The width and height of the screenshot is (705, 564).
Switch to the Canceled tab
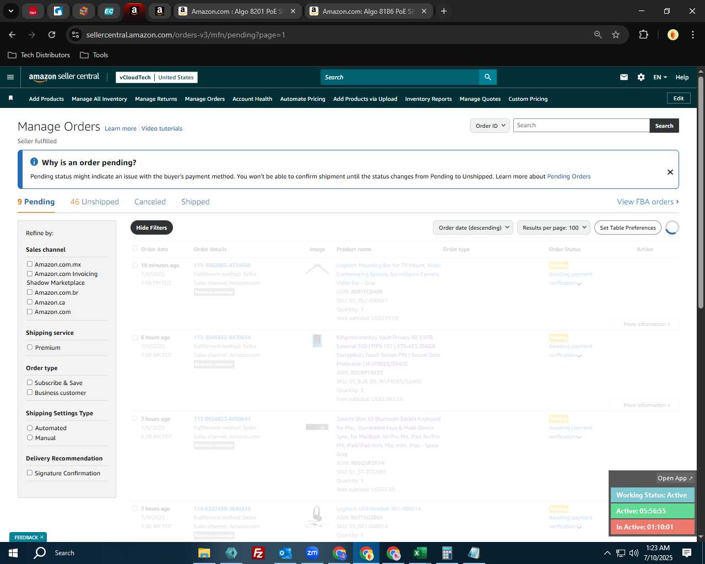tap(150, 202)
